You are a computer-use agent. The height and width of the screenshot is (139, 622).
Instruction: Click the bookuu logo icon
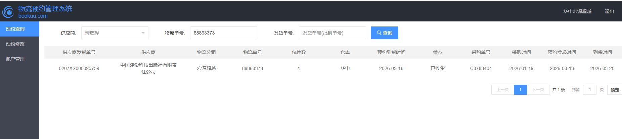pos(8,12)
